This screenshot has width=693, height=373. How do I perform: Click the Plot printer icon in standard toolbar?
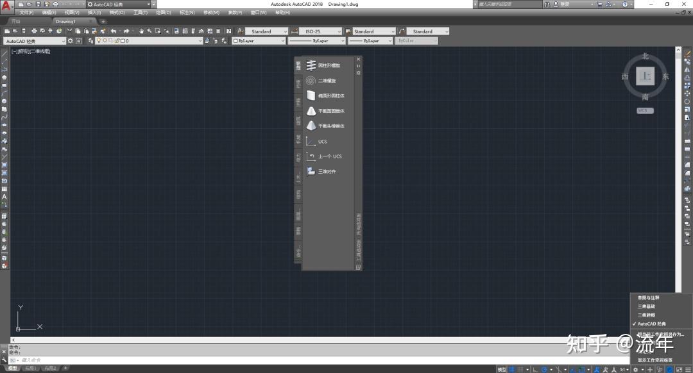[x=34, y=31]
